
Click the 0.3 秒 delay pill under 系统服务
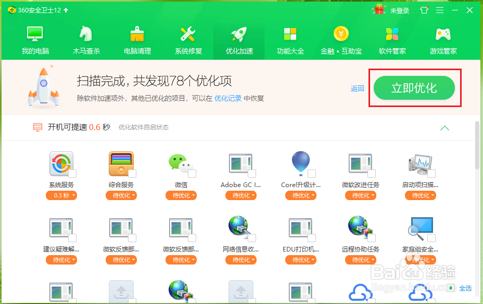pos(61,195)
